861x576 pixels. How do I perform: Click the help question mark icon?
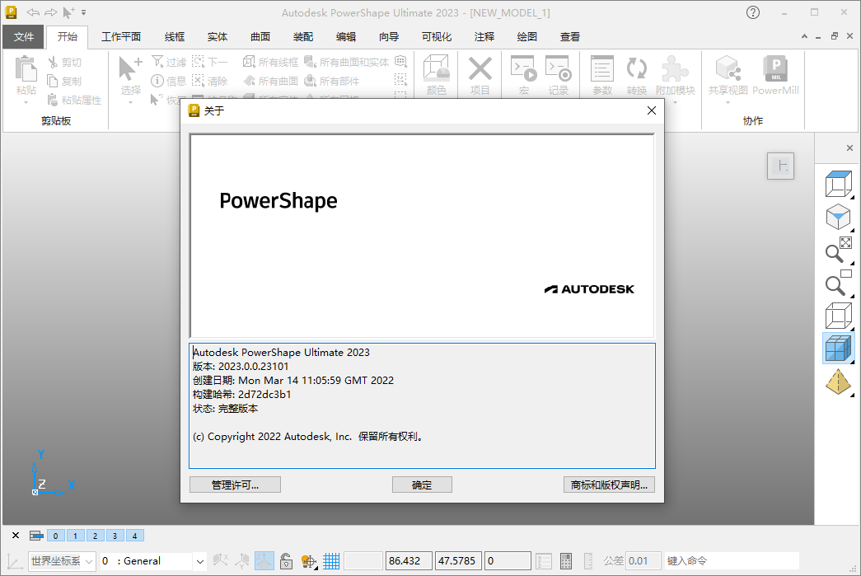753,12
